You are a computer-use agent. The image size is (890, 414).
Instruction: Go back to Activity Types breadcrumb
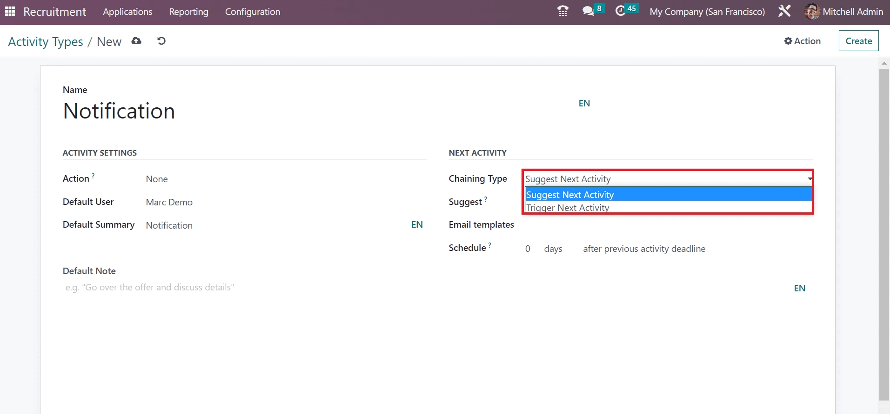(x=46, y=42)
